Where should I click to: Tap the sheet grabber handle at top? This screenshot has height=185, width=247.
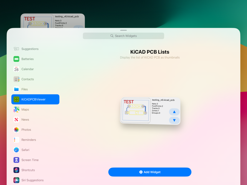[x=123, y=30]
